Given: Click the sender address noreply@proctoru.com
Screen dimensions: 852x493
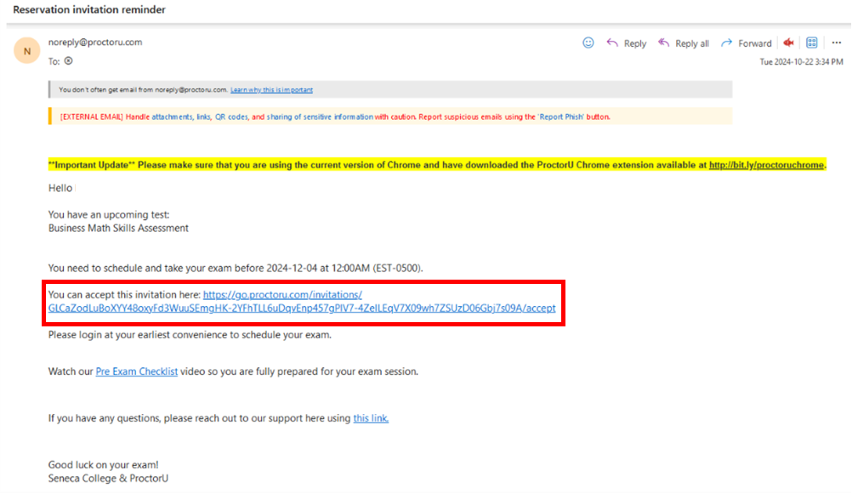Looking at the screenshot, I should [95, 42].
